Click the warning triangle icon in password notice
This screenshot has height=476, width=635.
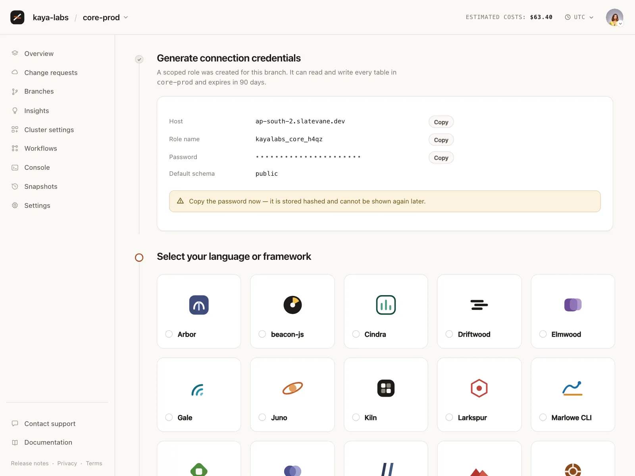coord(180,201)
